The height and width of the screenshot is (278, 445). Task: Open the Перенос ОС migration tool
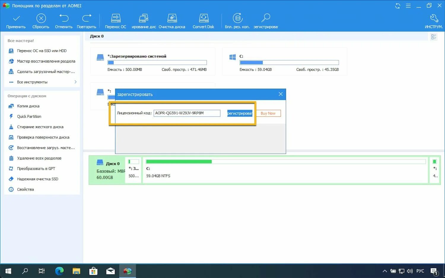point(116,21)
